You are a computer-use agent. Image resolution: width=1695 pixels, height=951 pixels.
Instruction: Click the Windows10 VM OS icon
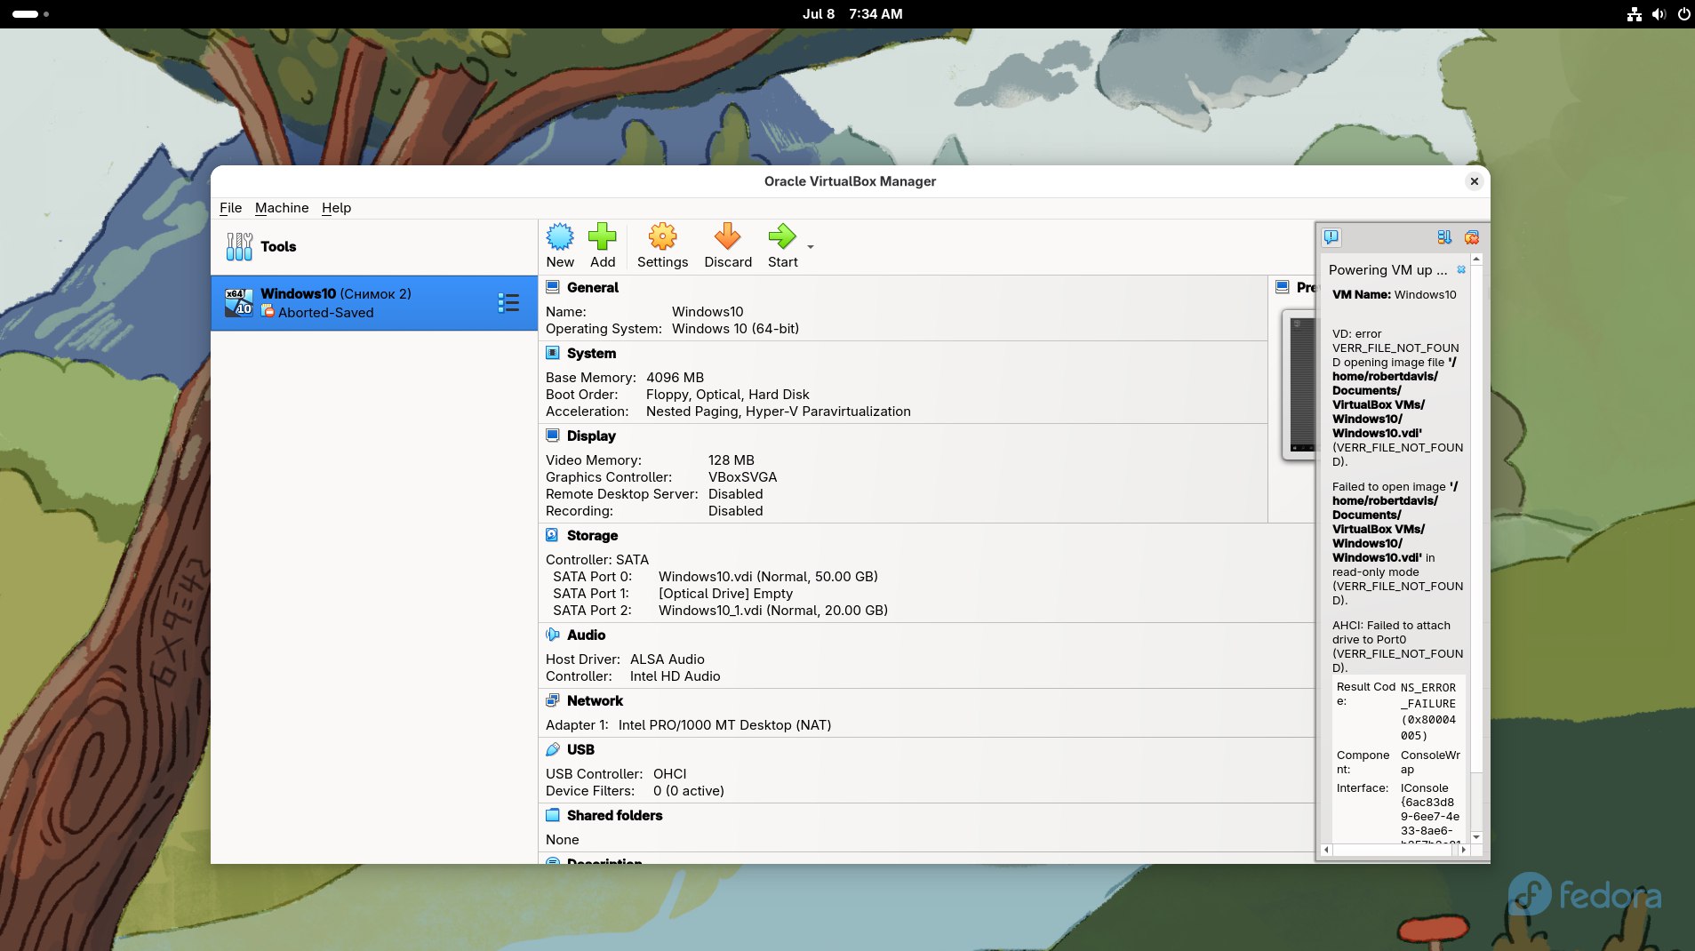(238, 302)
